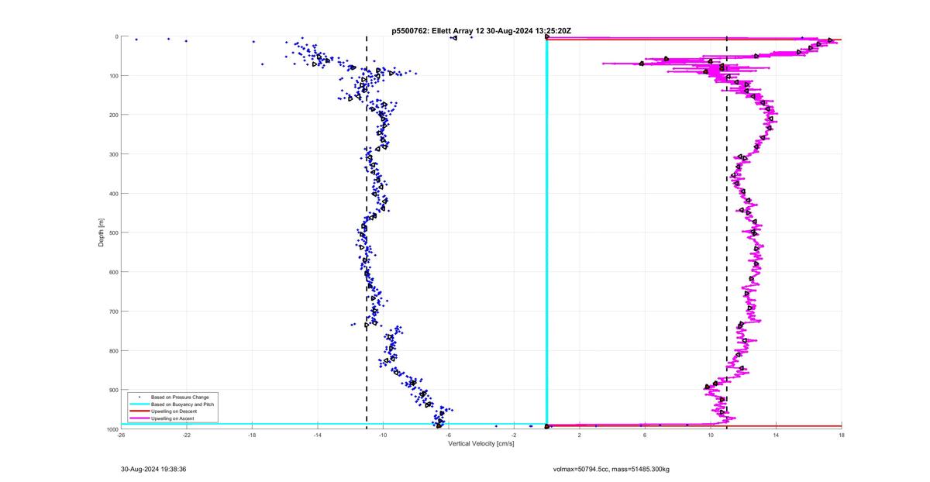Click the depth tick label '100'

pos(113,76)
